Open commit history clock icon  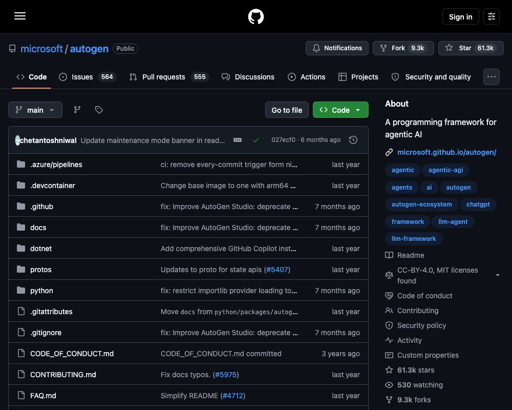353,140
